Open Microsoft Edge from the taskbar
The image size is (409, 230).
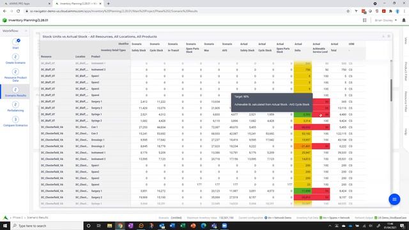(203, 226)
